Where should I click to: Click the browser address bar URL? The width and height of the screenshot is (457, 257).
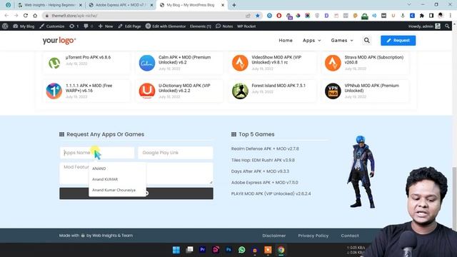74,16
